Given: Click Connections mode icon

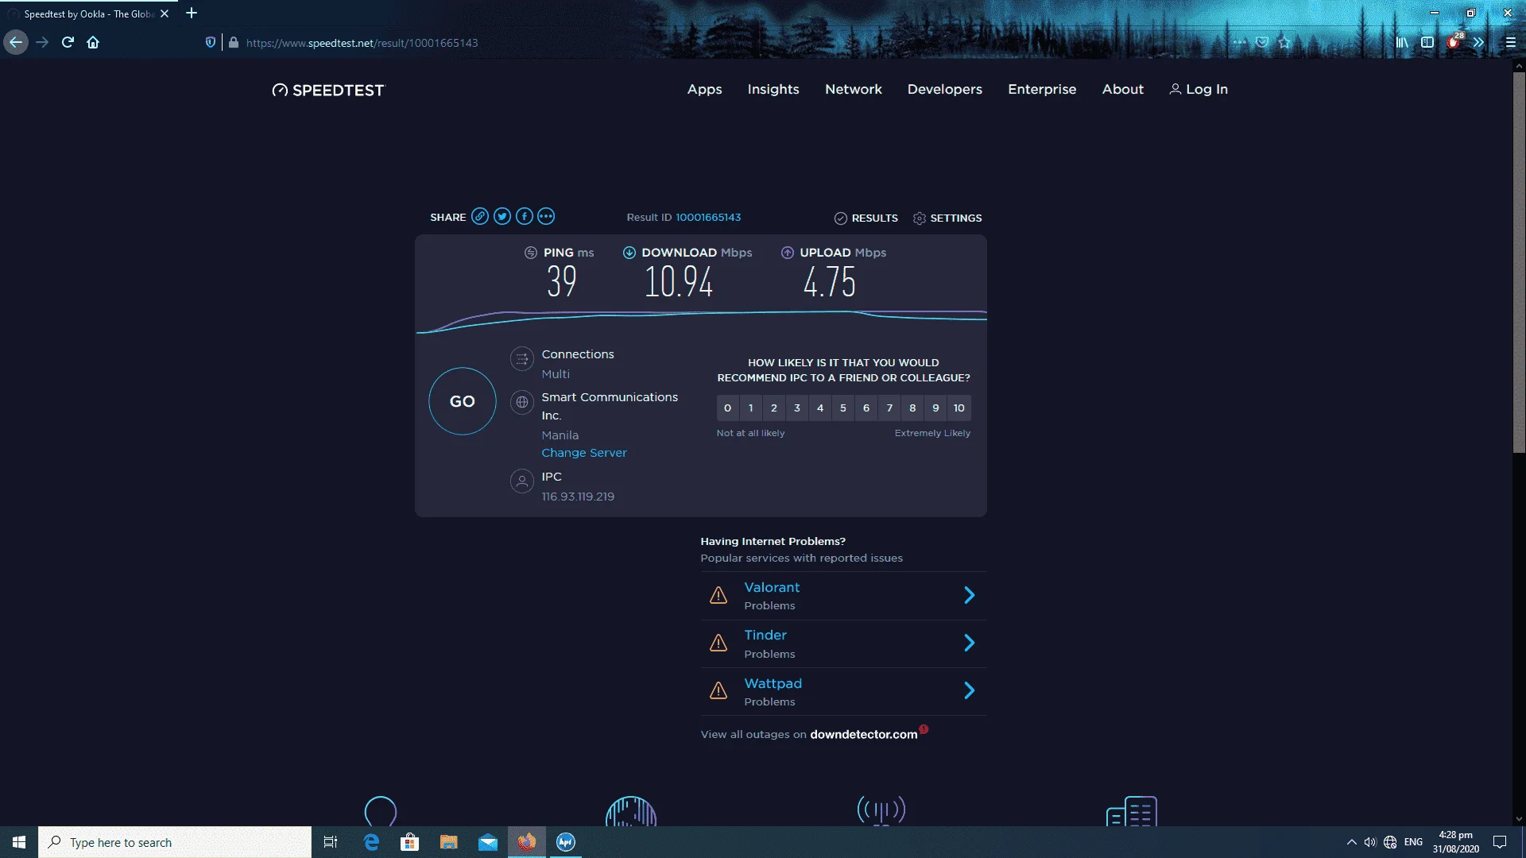Looking at the screenshot, I should pos(521,359).
